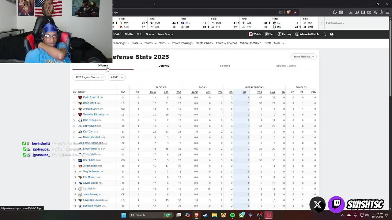The image size is (392, 220).
Task: Expand the Teams nav menu
Action: [x=150, y=43]
